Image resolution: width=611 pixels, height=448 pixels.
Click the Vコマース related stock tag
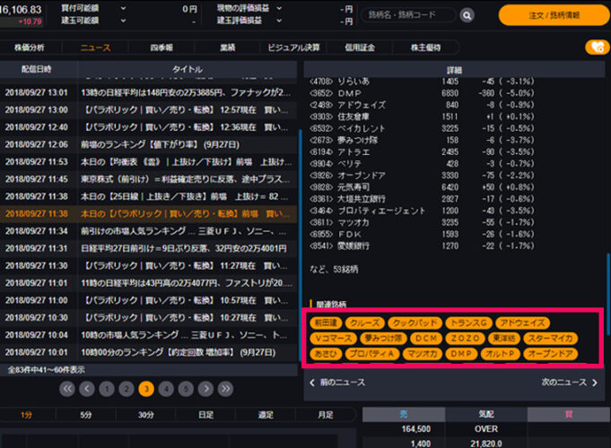[333, 338]
